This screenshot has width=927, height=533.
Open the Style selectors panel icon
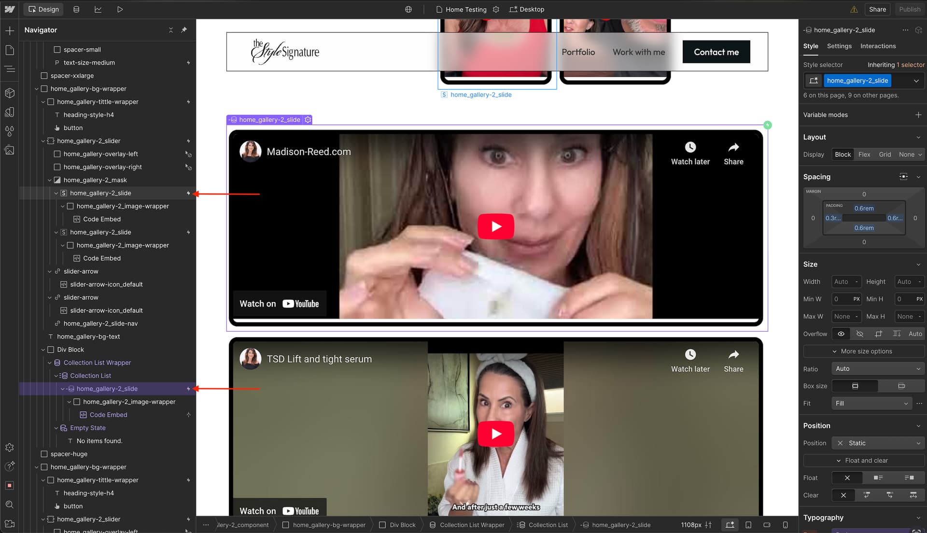pyautogui.click(x=10, y=112)
